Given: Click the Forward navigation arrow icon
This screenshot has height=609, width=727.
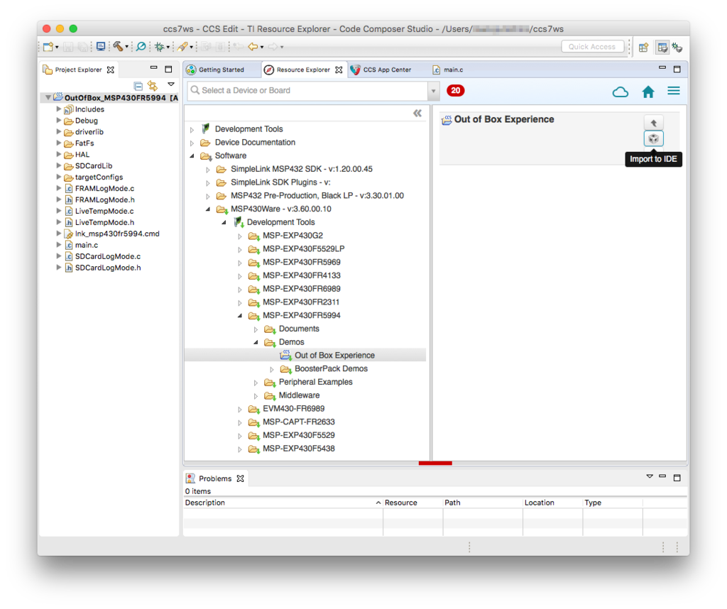Looking at the screenshot, I should pyautogui.click(x=273, y=47).
